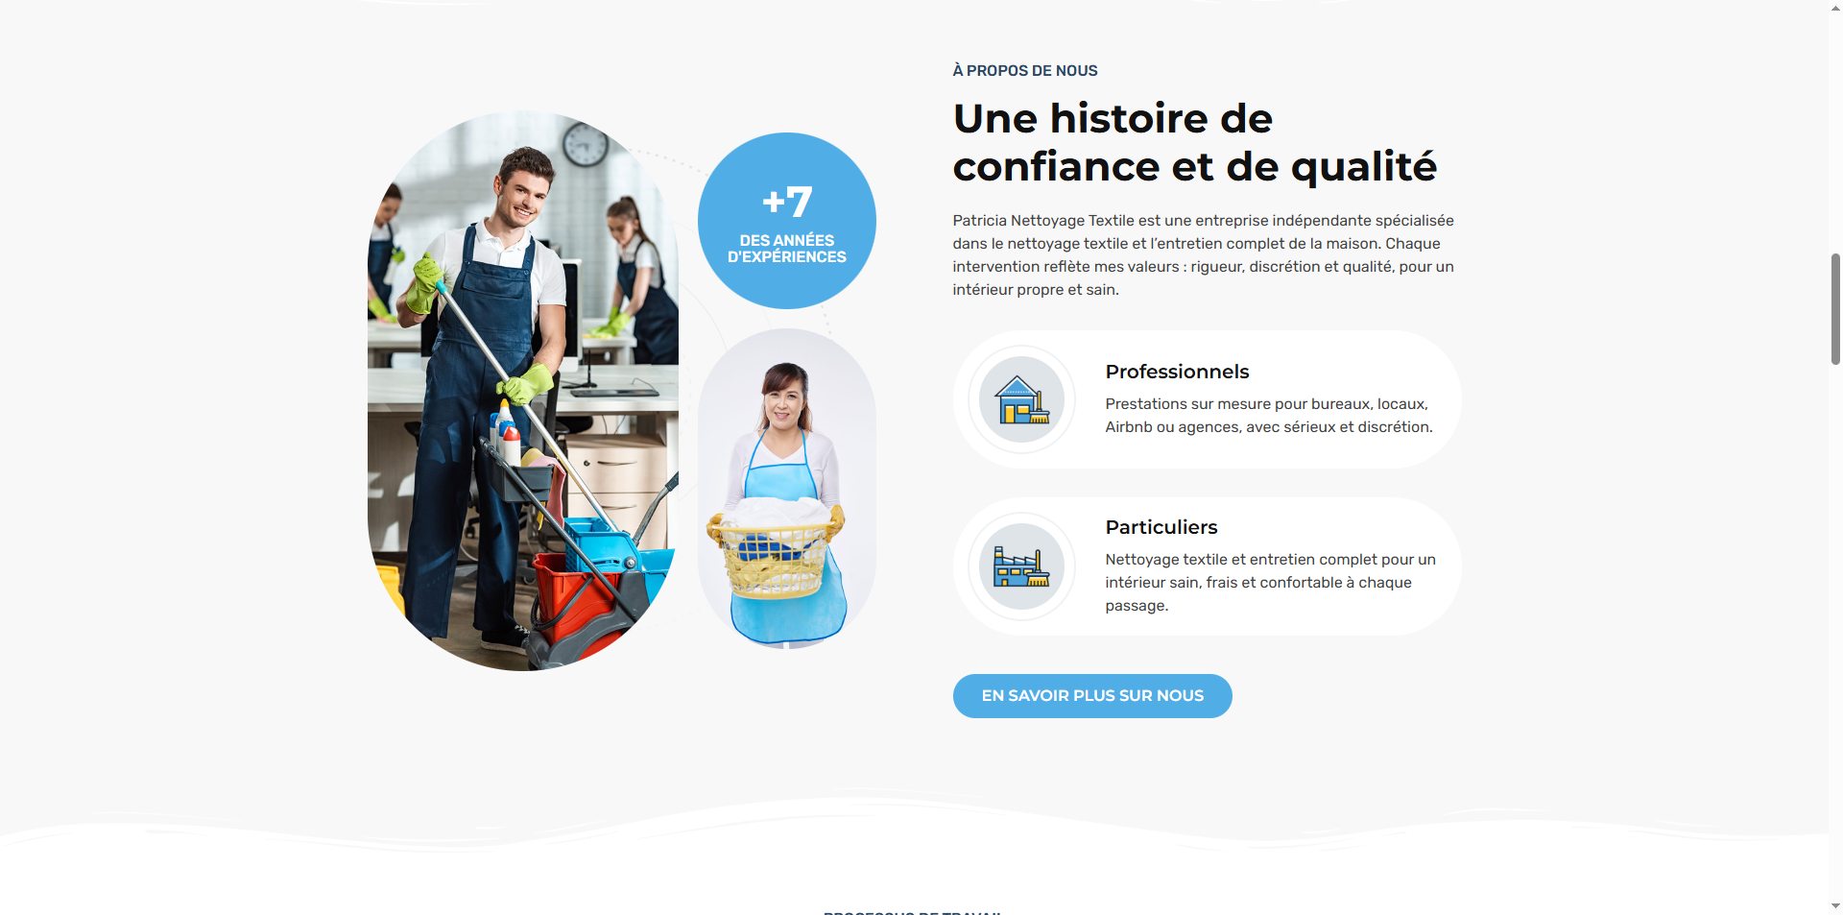Click the Particuliers description about intérieur sain
The height and width of the screenshot is (915, 1843).
(x=1269, y=582)
